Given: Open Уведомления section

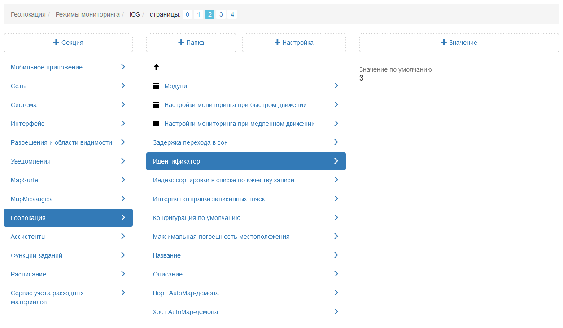Looking at the screenshot, I should coord(68,161).
